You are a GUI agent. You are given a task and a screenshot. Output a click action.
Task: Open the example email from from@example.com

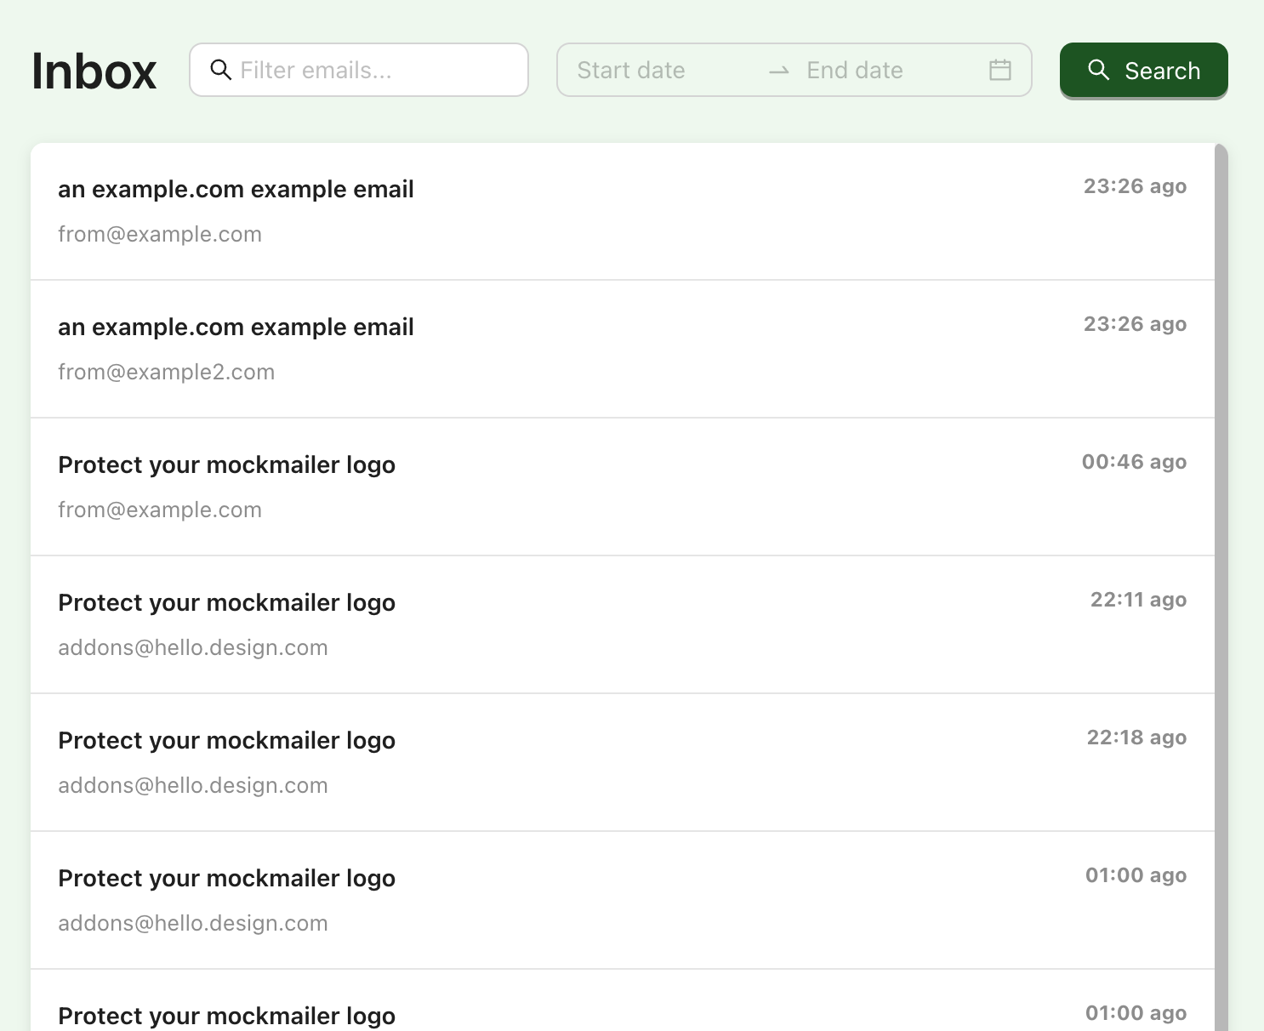[x=623, y=211]
